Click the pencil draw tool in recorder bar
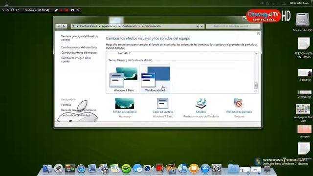Viewport: 313px width, 176px height. (56, 10)
